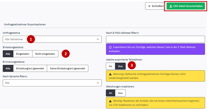Click the Nach E-Mail-Adresse filtern label
Viewport: 208px width, 109px height.
(x=122, y=33)
